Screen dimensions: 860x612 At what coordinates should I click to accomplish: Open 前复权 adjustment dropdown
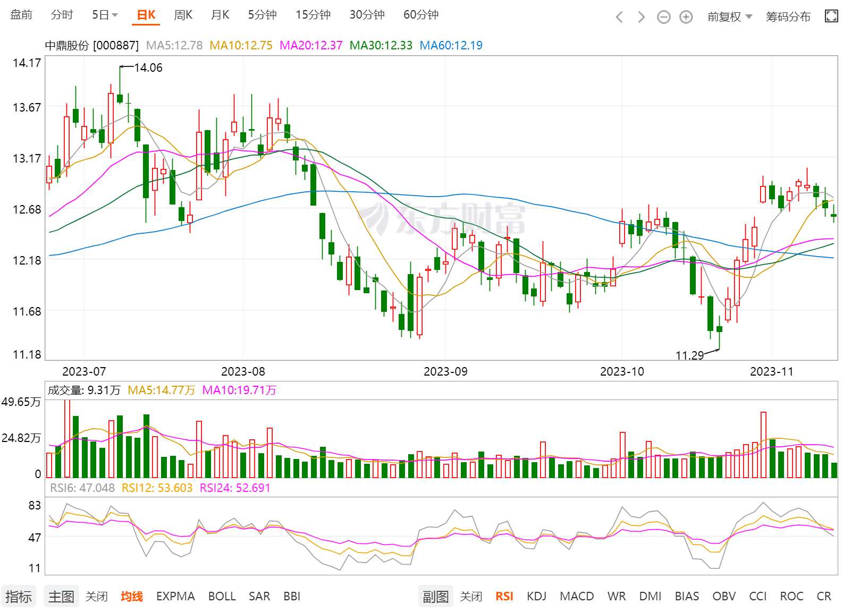click(730, 17)
